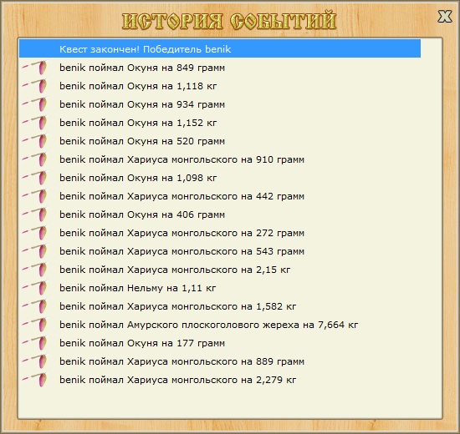
Task: Close the История событий window
Action: point(445,16)
